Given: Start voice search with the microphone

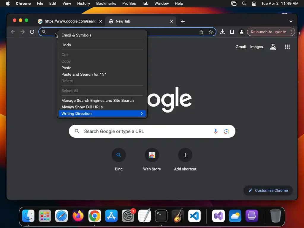Looking at the screenshot, I should [x=216, y=131].
